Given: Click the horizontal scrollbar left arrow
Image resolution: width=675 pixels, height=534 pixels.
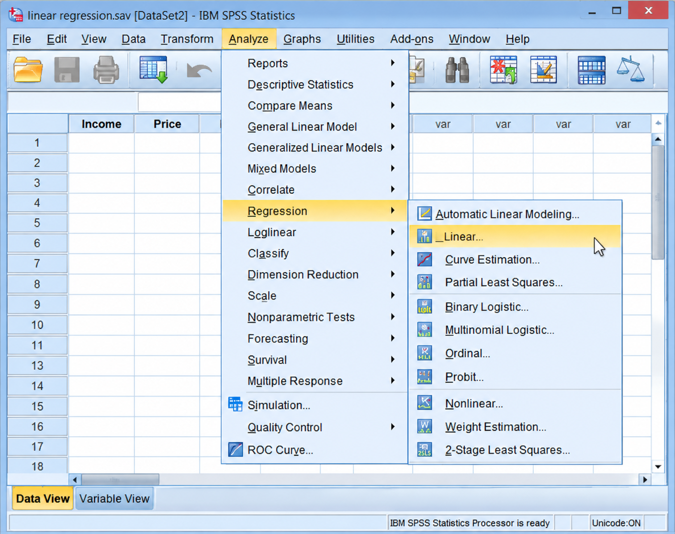Looking at the screenshot, I should (x=75, y=479).
